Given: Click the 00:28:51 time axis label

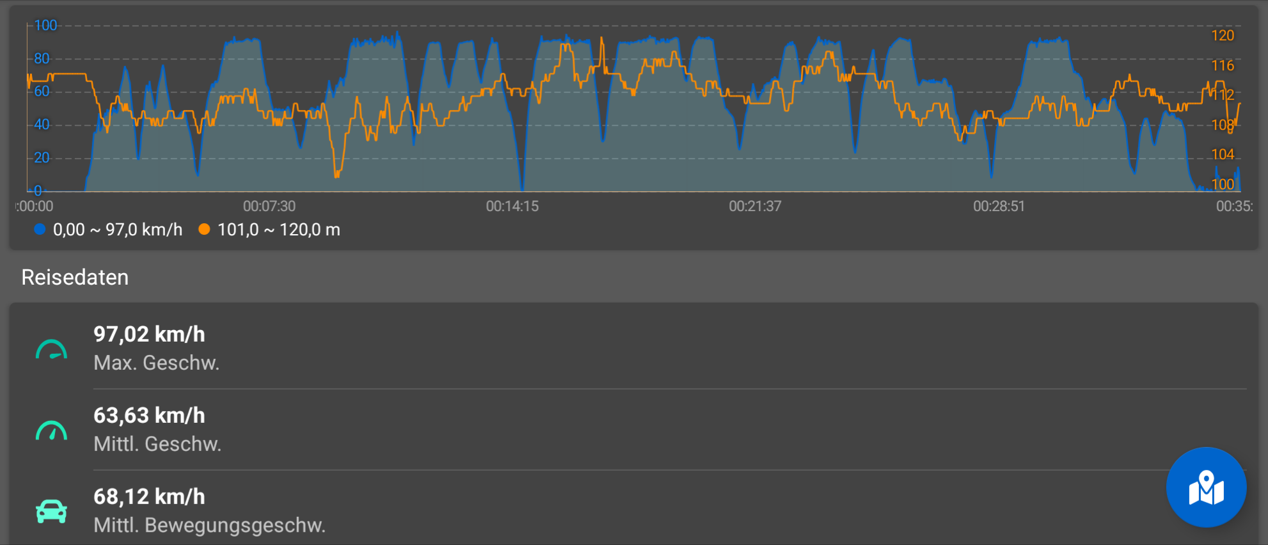Looking at the screenshot, I should (x=999, y=206).
